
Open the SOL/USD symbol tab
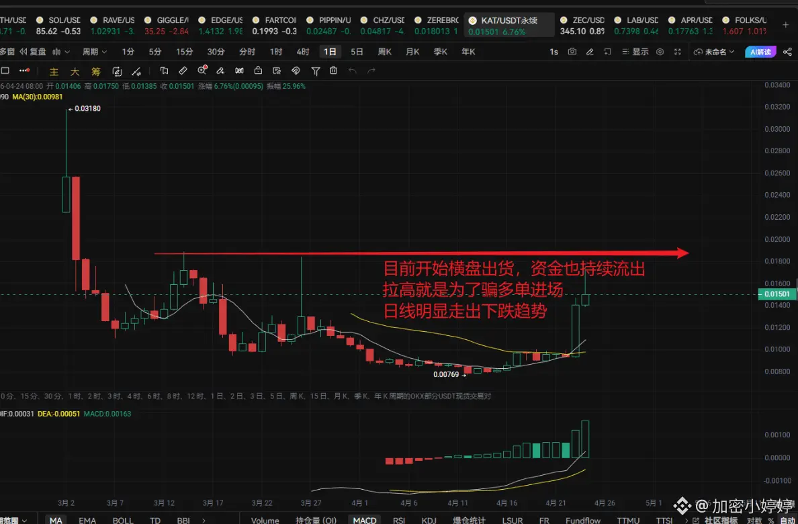58,25
